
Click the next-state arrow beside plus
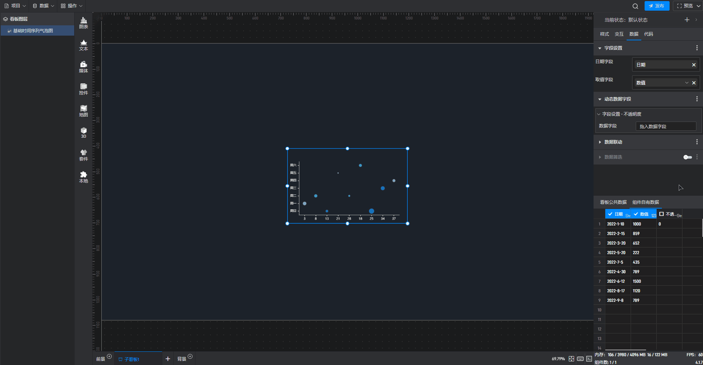pos(696,20)
